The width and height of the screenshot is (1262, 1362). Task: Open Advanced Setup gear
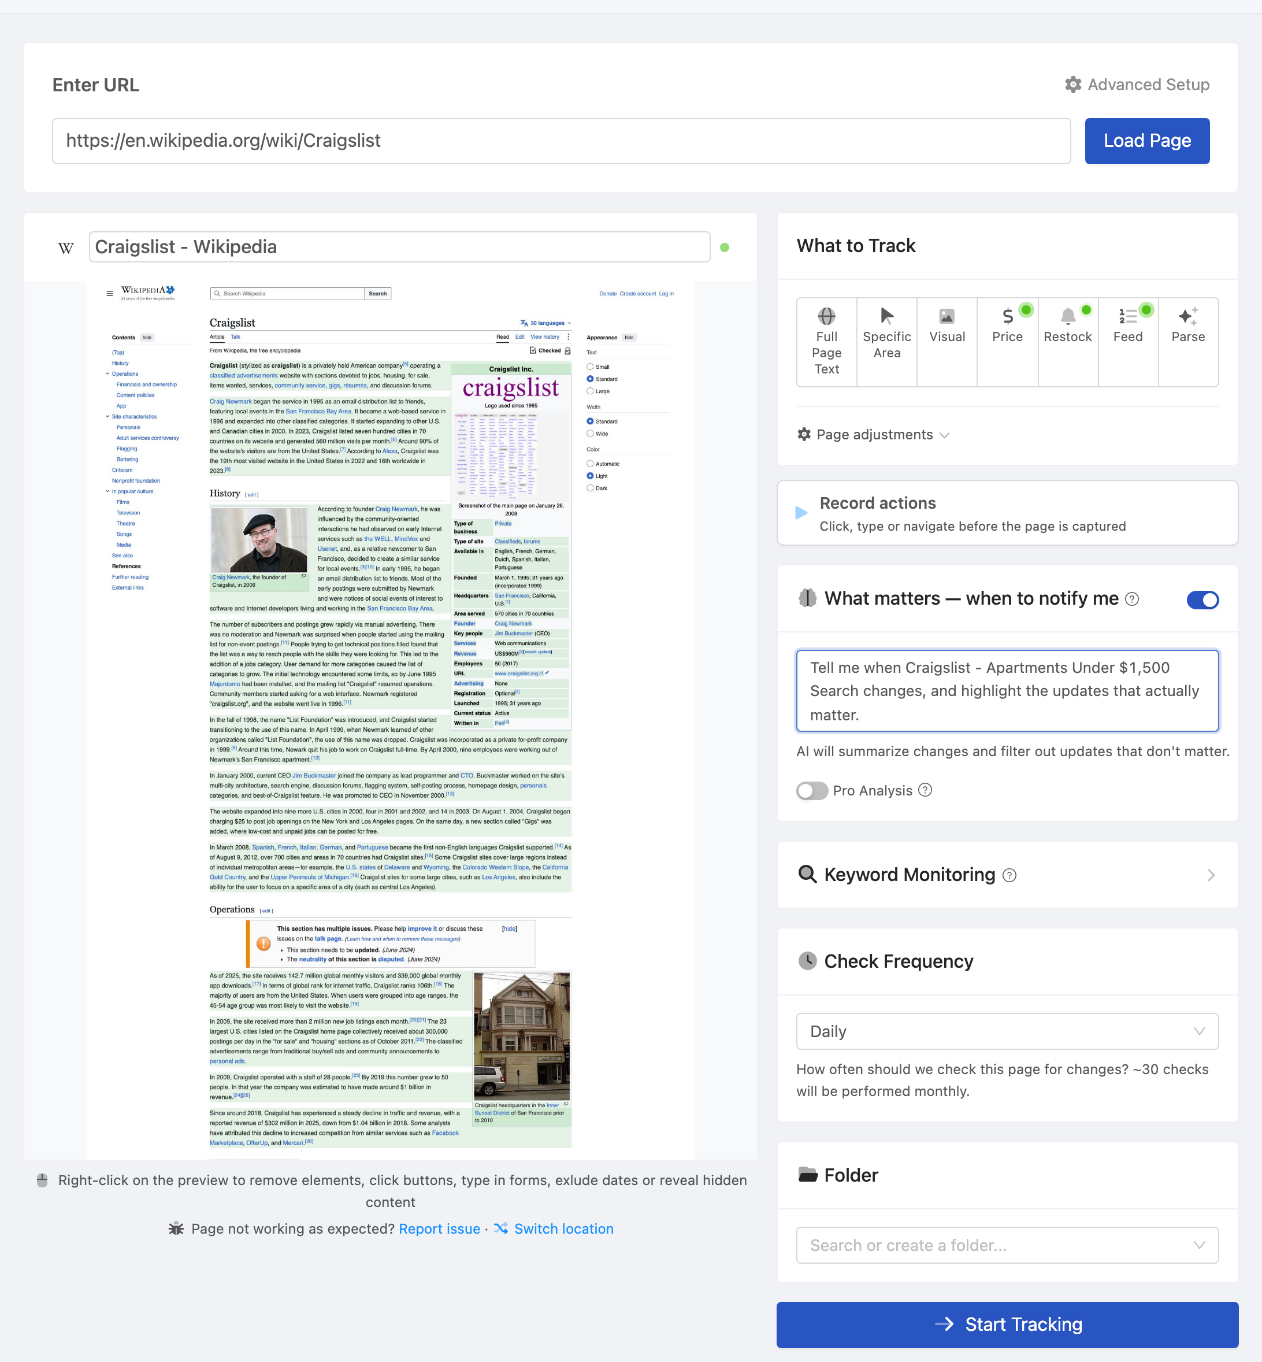click(1072, 85)
